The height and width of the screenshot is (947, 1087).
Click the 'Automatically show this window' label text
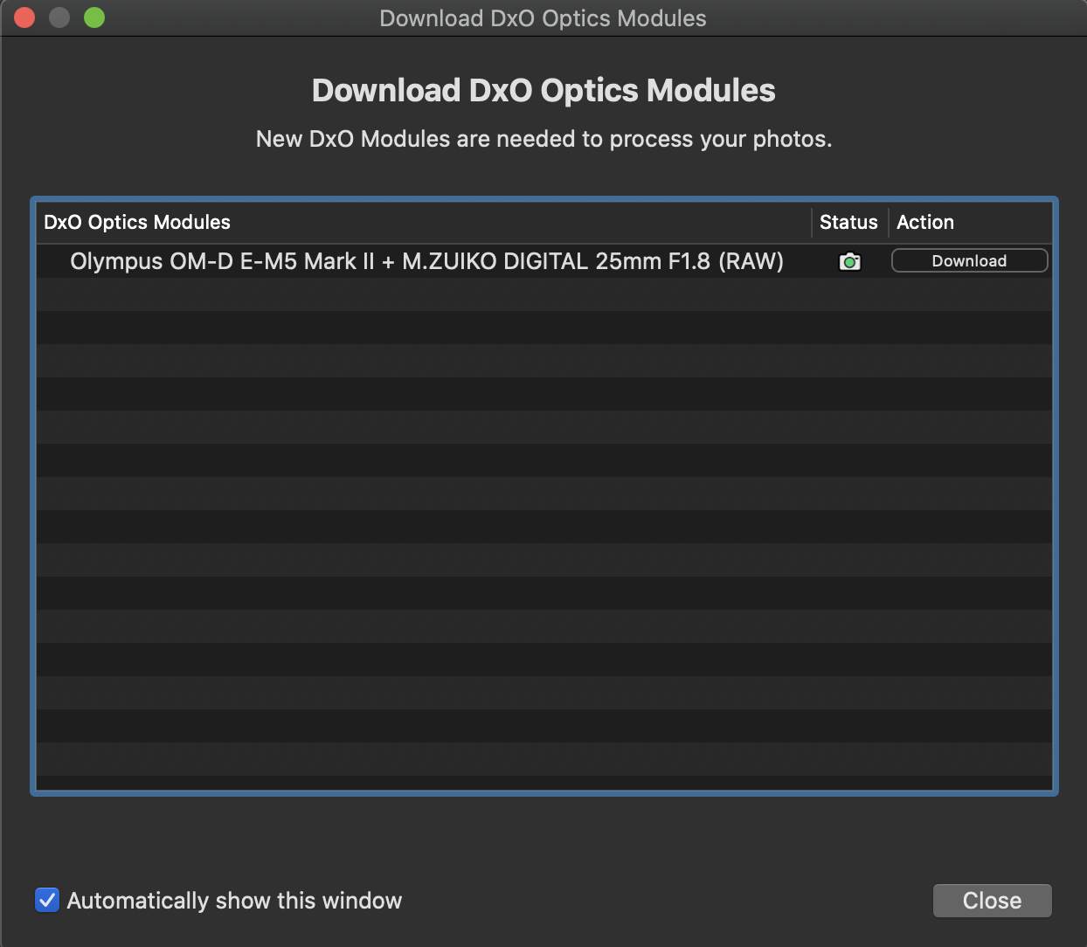(x=234, y=901)
